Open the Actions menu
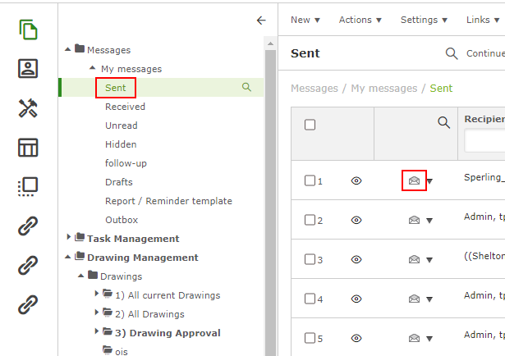This screenshot has height=356, width=505. [360, 20]
